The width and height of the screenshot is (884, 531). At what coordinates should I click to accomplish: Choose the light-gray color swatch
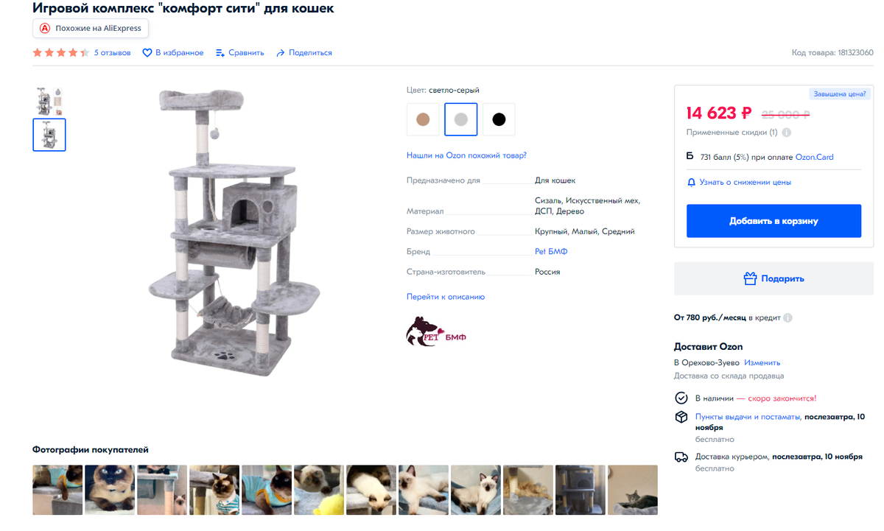(461, 119)
